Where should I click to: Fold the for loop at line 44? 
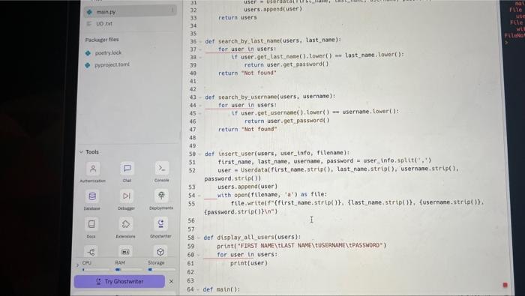click(200, 106)
